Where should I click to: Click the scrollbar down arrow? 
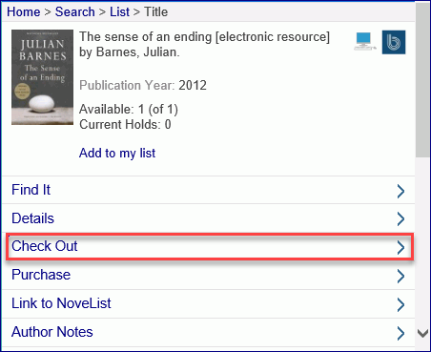click(x=422, y=334)
